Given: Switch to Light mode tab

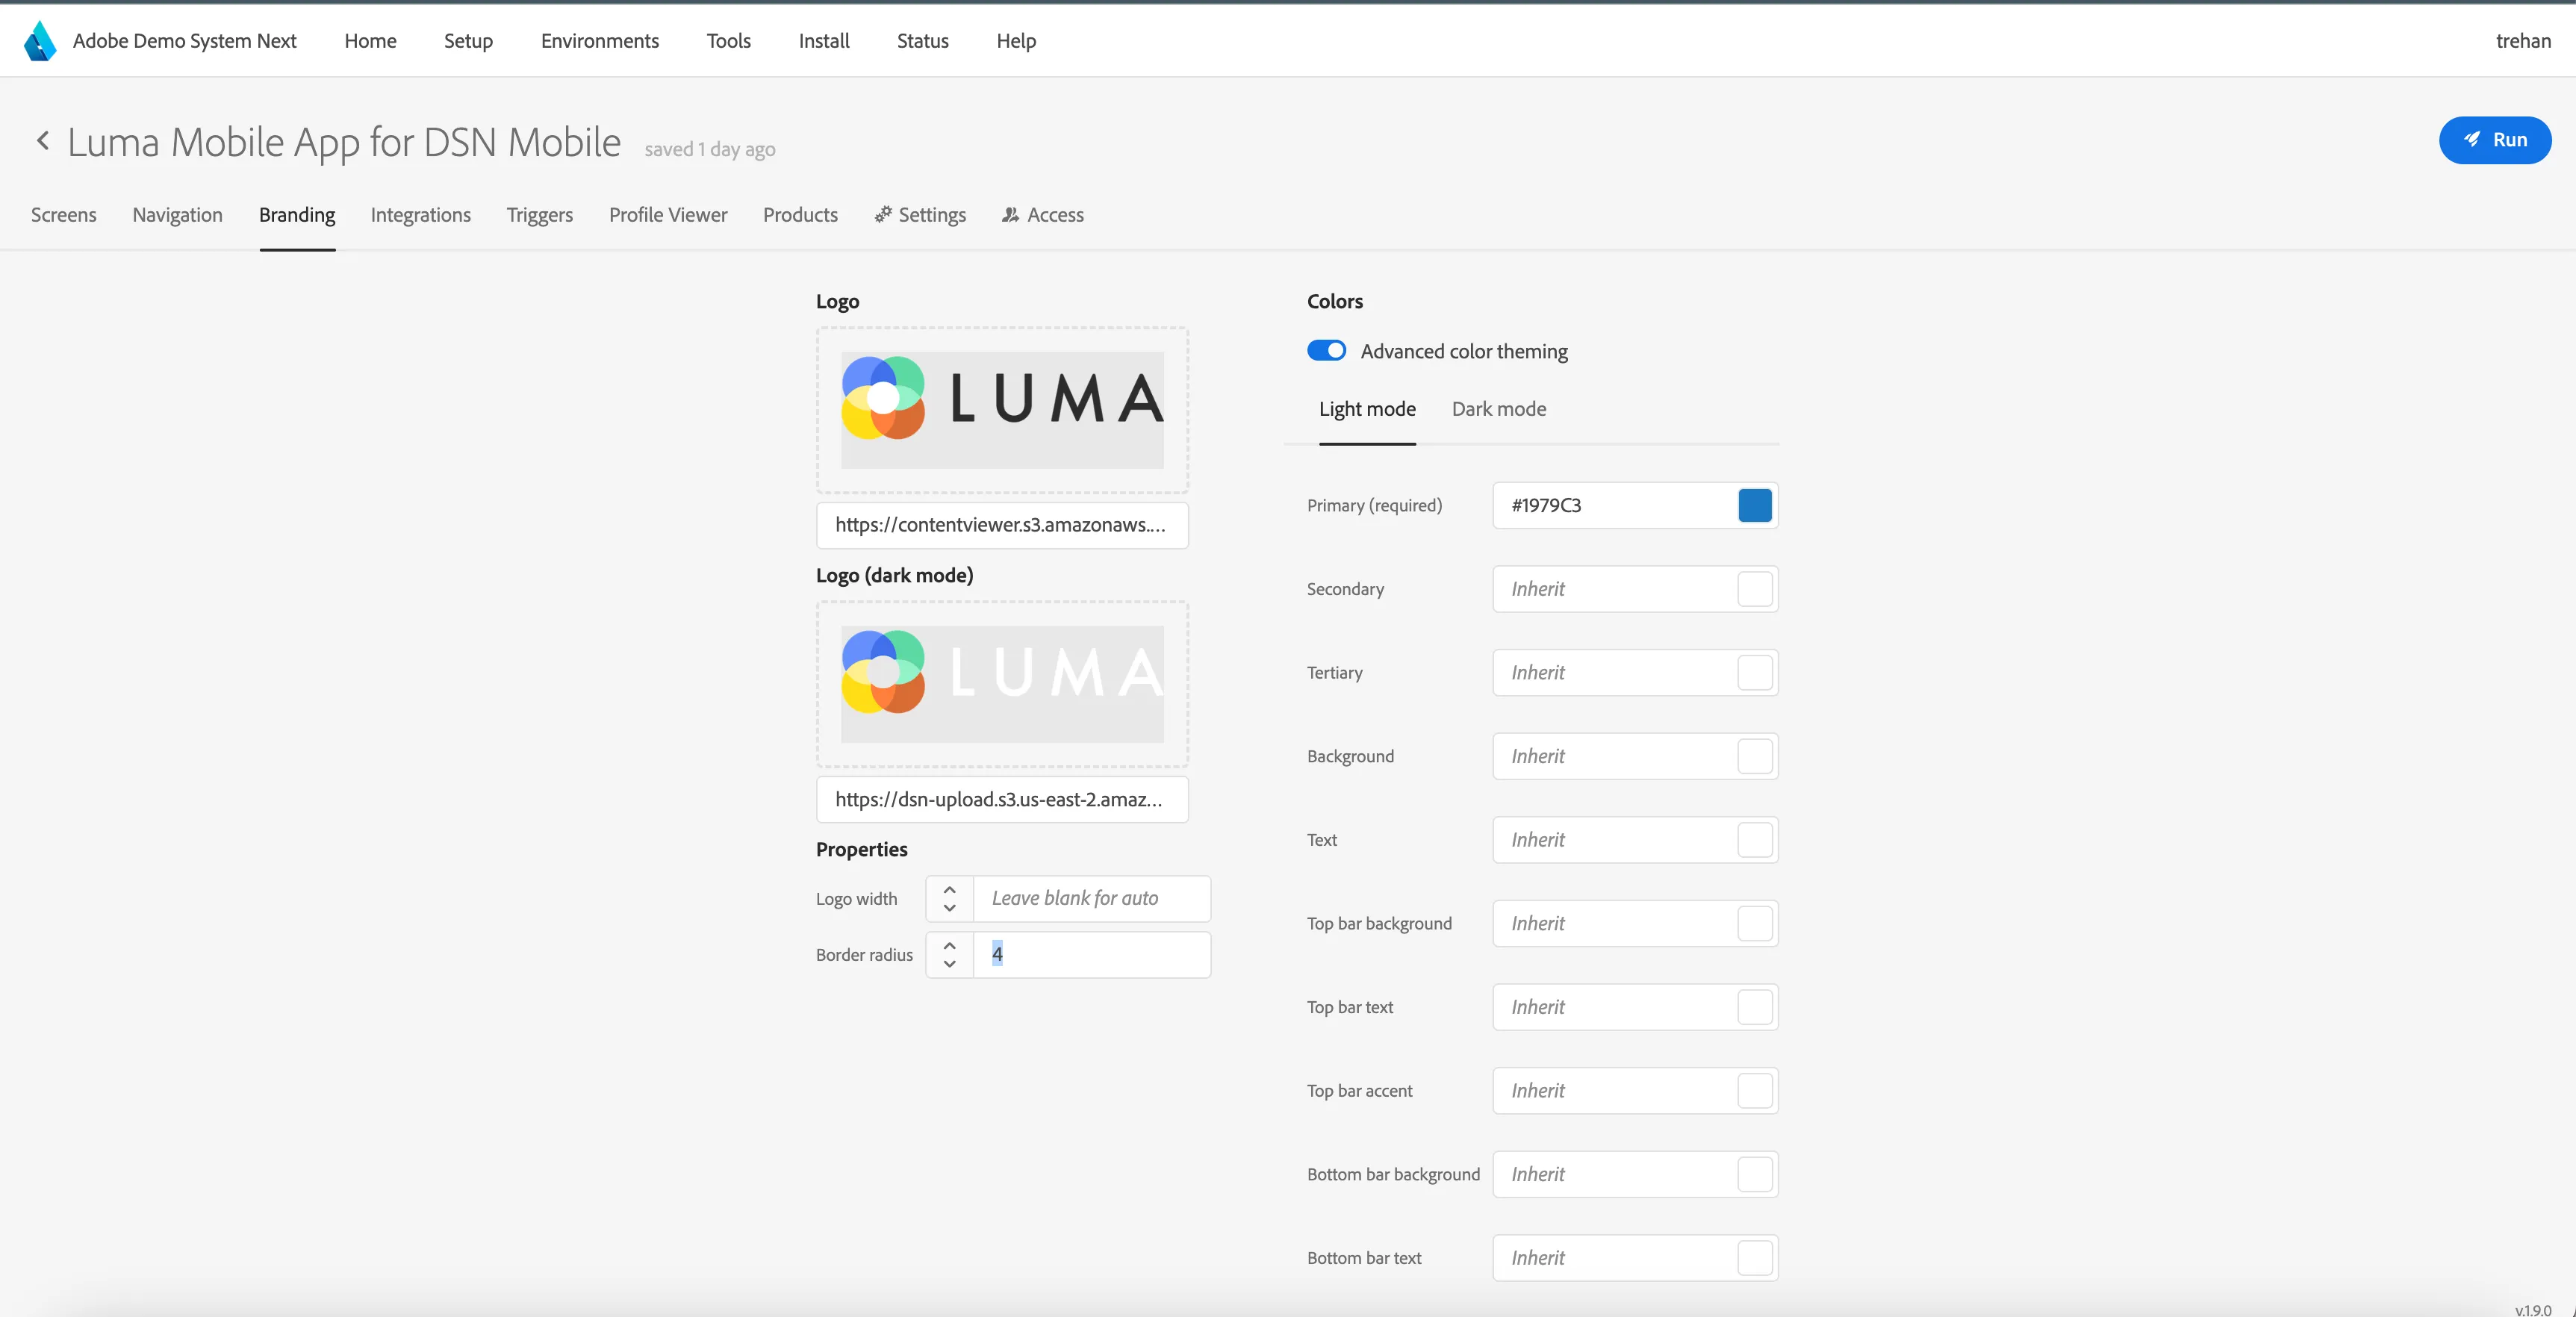Looking at the screenshot, I should pyautogui.click(x=1367, y=409).
